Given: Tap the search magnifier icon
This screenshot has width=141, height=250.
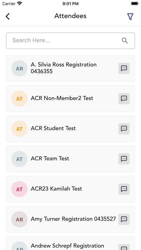Looking at the screenshot, I should coord(125,41).
